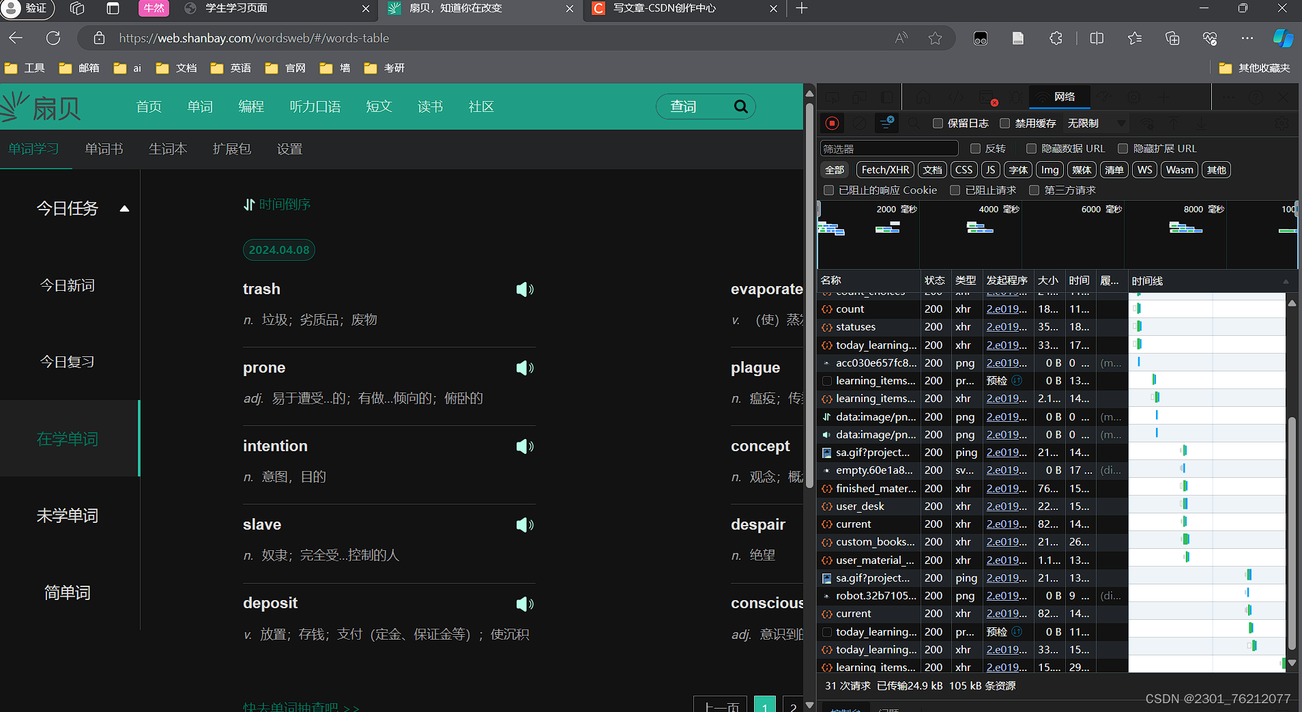The height and width of the screenshot is (712, 1302).
Task: Activate inspect element picker in DevTools
Action: pos(833,98)
